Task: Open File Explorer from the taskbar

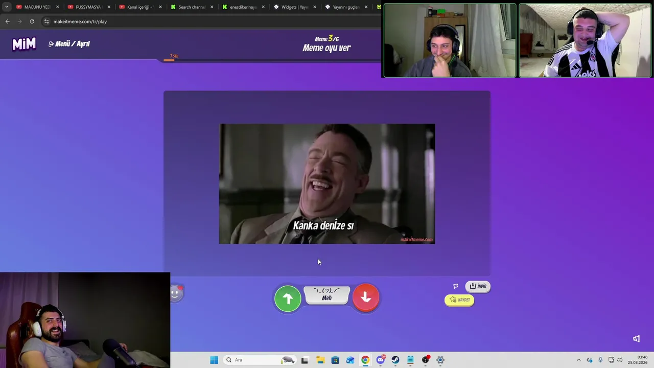Action: [320, 360]
